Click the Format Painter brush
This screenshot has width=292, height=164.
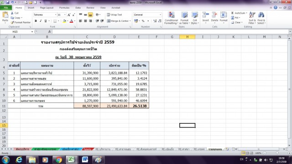tap(12, 22)
